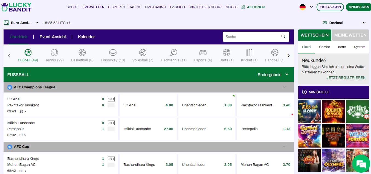This screenshot has width=371, height=174.
Task: Expand 66 more markets for Bashundhara Kings
Action: tap(23, 171)
